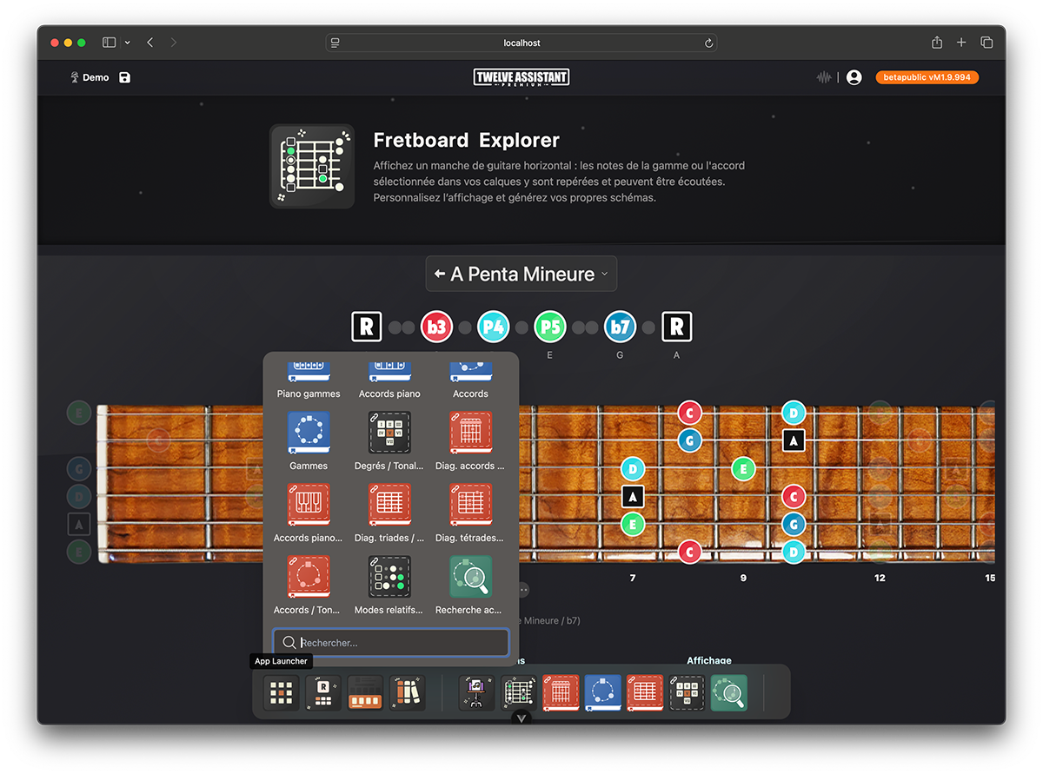Click the Twelve Assistant Premium logo
1043x774 pixels.
(521, 77)
